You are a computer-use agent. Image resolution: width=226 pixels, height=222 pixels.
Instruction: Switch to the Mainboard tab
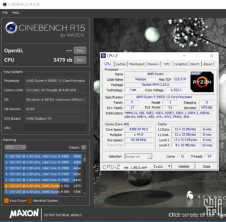[x=137, y=64]
